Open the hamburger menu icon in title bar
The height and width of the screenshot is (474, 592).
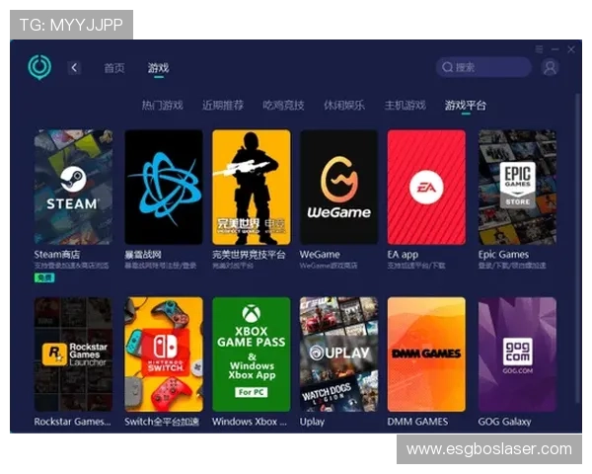pos(539,49)
